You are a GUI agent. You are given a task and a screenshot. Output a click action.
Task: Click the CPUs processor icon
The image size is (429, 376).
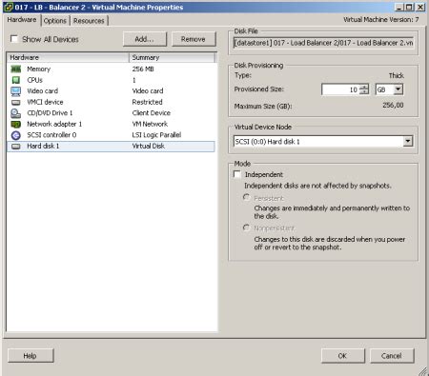tap(15, 80)
